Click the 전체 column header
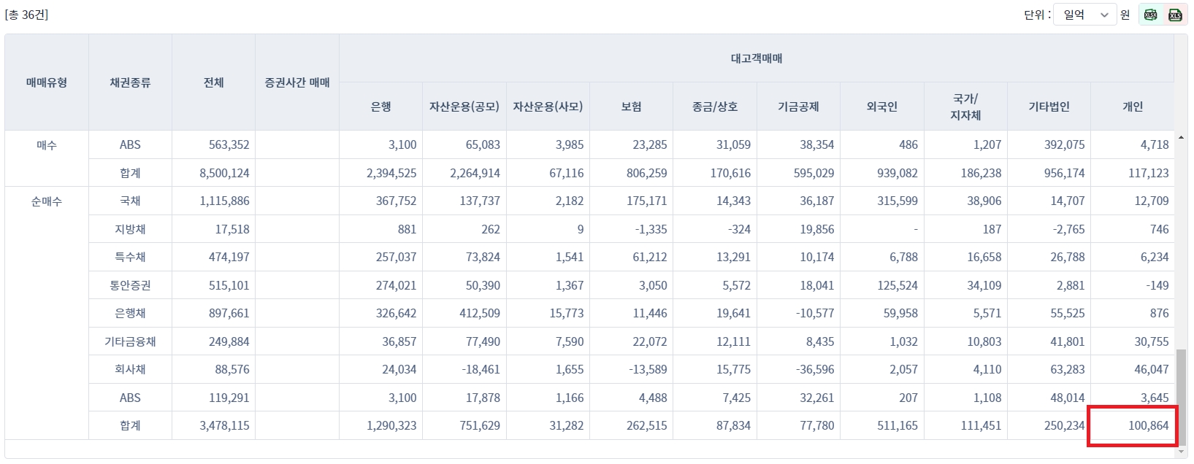The width and height of the screenshot is (1194, 464). click(x=214, y=82)
